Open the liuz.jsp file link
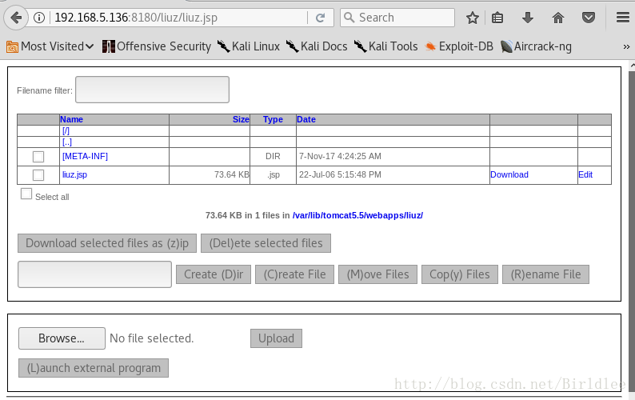 click(x=74, y=174)
